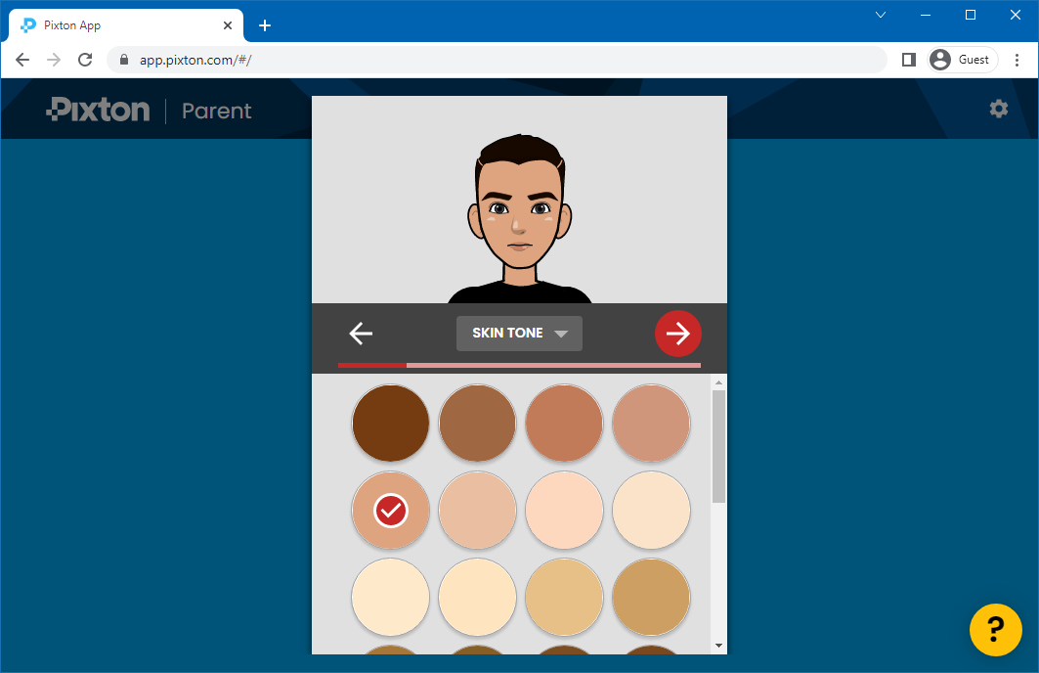Open the SKIN TONE dropdown

pos(519,334)
